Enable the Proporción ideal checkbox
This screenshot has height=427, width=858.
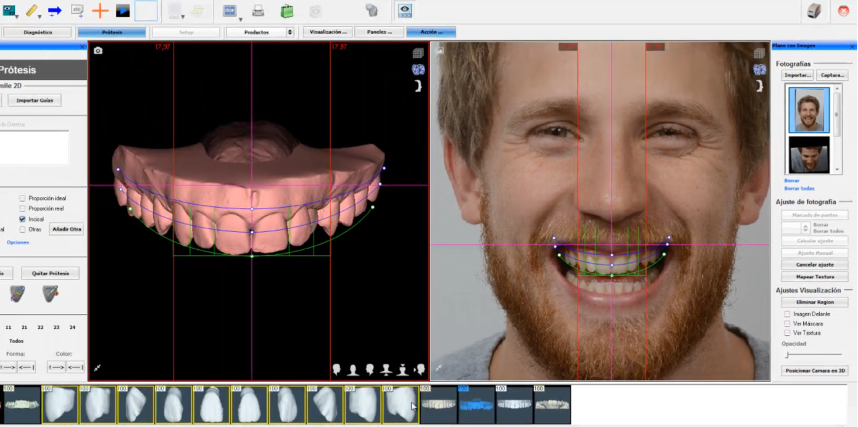coord(22,198)
